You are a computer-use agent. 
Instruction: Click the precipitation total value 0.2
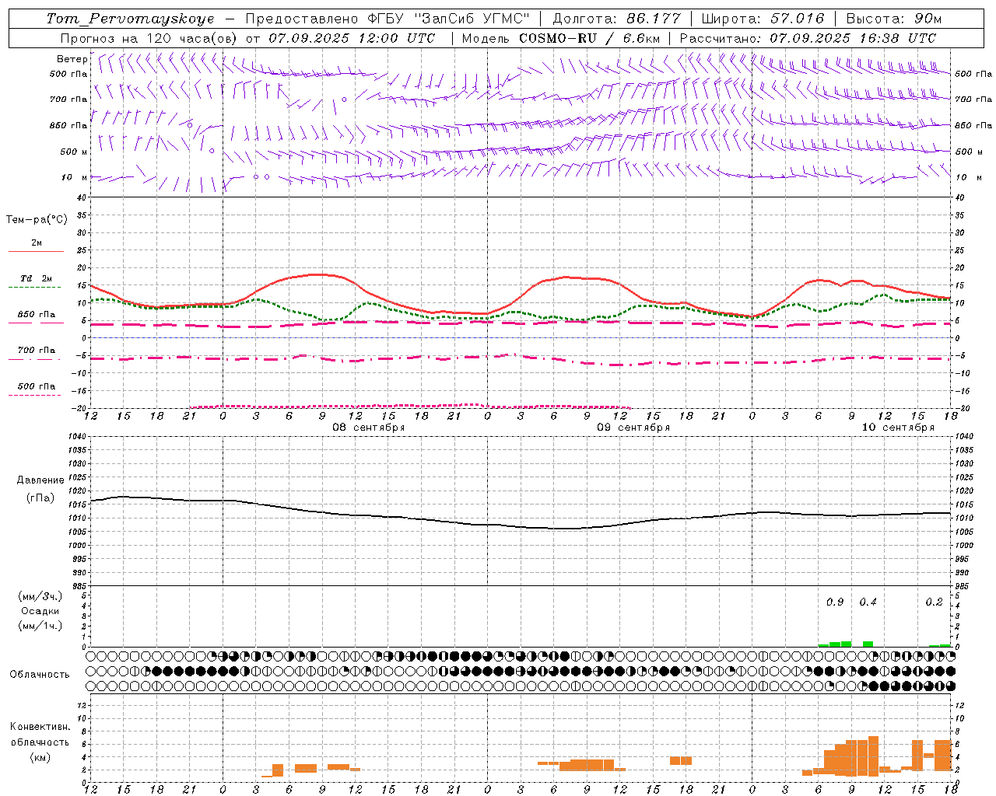[934, 602]
